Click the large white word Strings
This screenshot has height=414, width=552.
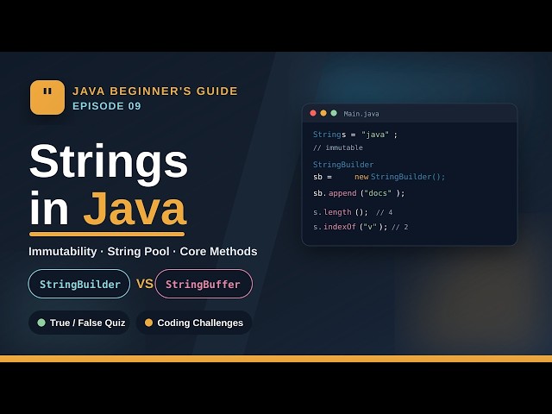[109, 164]
